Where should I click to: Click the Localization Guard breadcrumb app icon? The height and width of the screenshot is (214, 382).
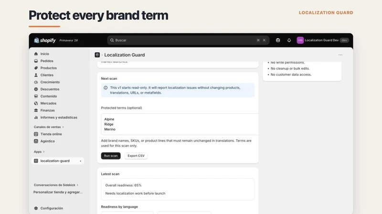click(97, 55)
